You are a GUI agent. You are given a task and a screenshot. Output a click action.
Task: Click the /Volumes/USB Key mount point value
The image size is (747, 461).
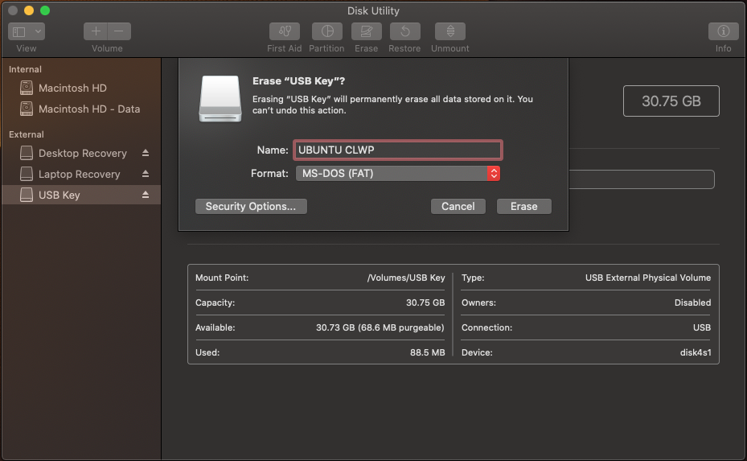(406, 278)
